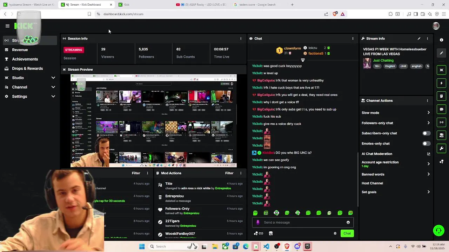Open the hamburger menu beside Kick logo
Screen dimensions: 449x252
tap(7, 26)
